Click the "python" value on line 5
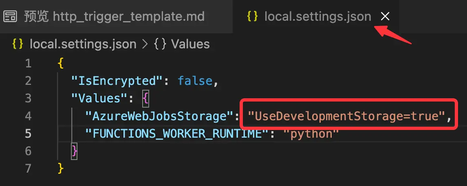The width and height of the screenshot is (467, 186). (x=311, y=134)
